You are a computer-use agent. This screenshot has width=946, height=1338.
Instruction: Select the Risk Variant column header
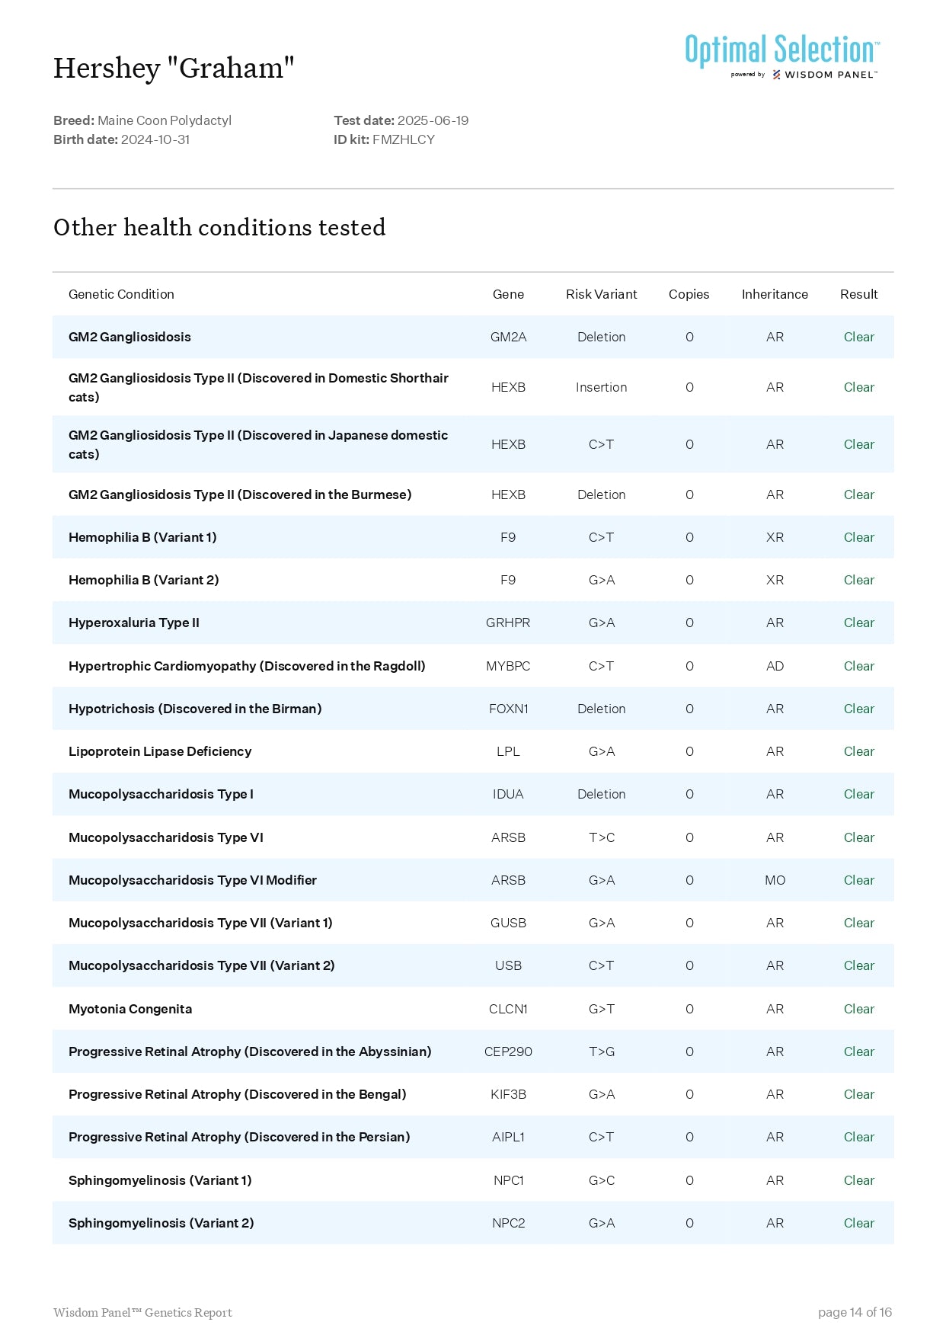pos(601,294)
